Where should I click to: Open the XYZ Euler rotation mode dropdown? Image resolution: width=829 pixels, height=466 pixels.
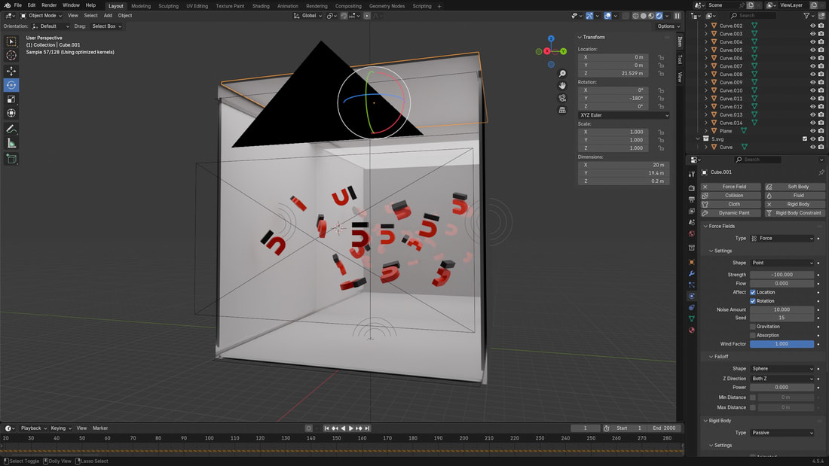click(x=623, y=115)
